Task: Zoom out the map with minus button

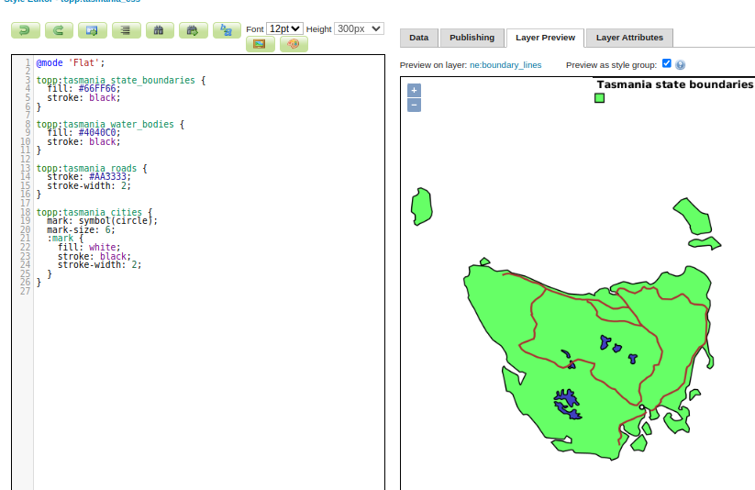Action: 414,105
